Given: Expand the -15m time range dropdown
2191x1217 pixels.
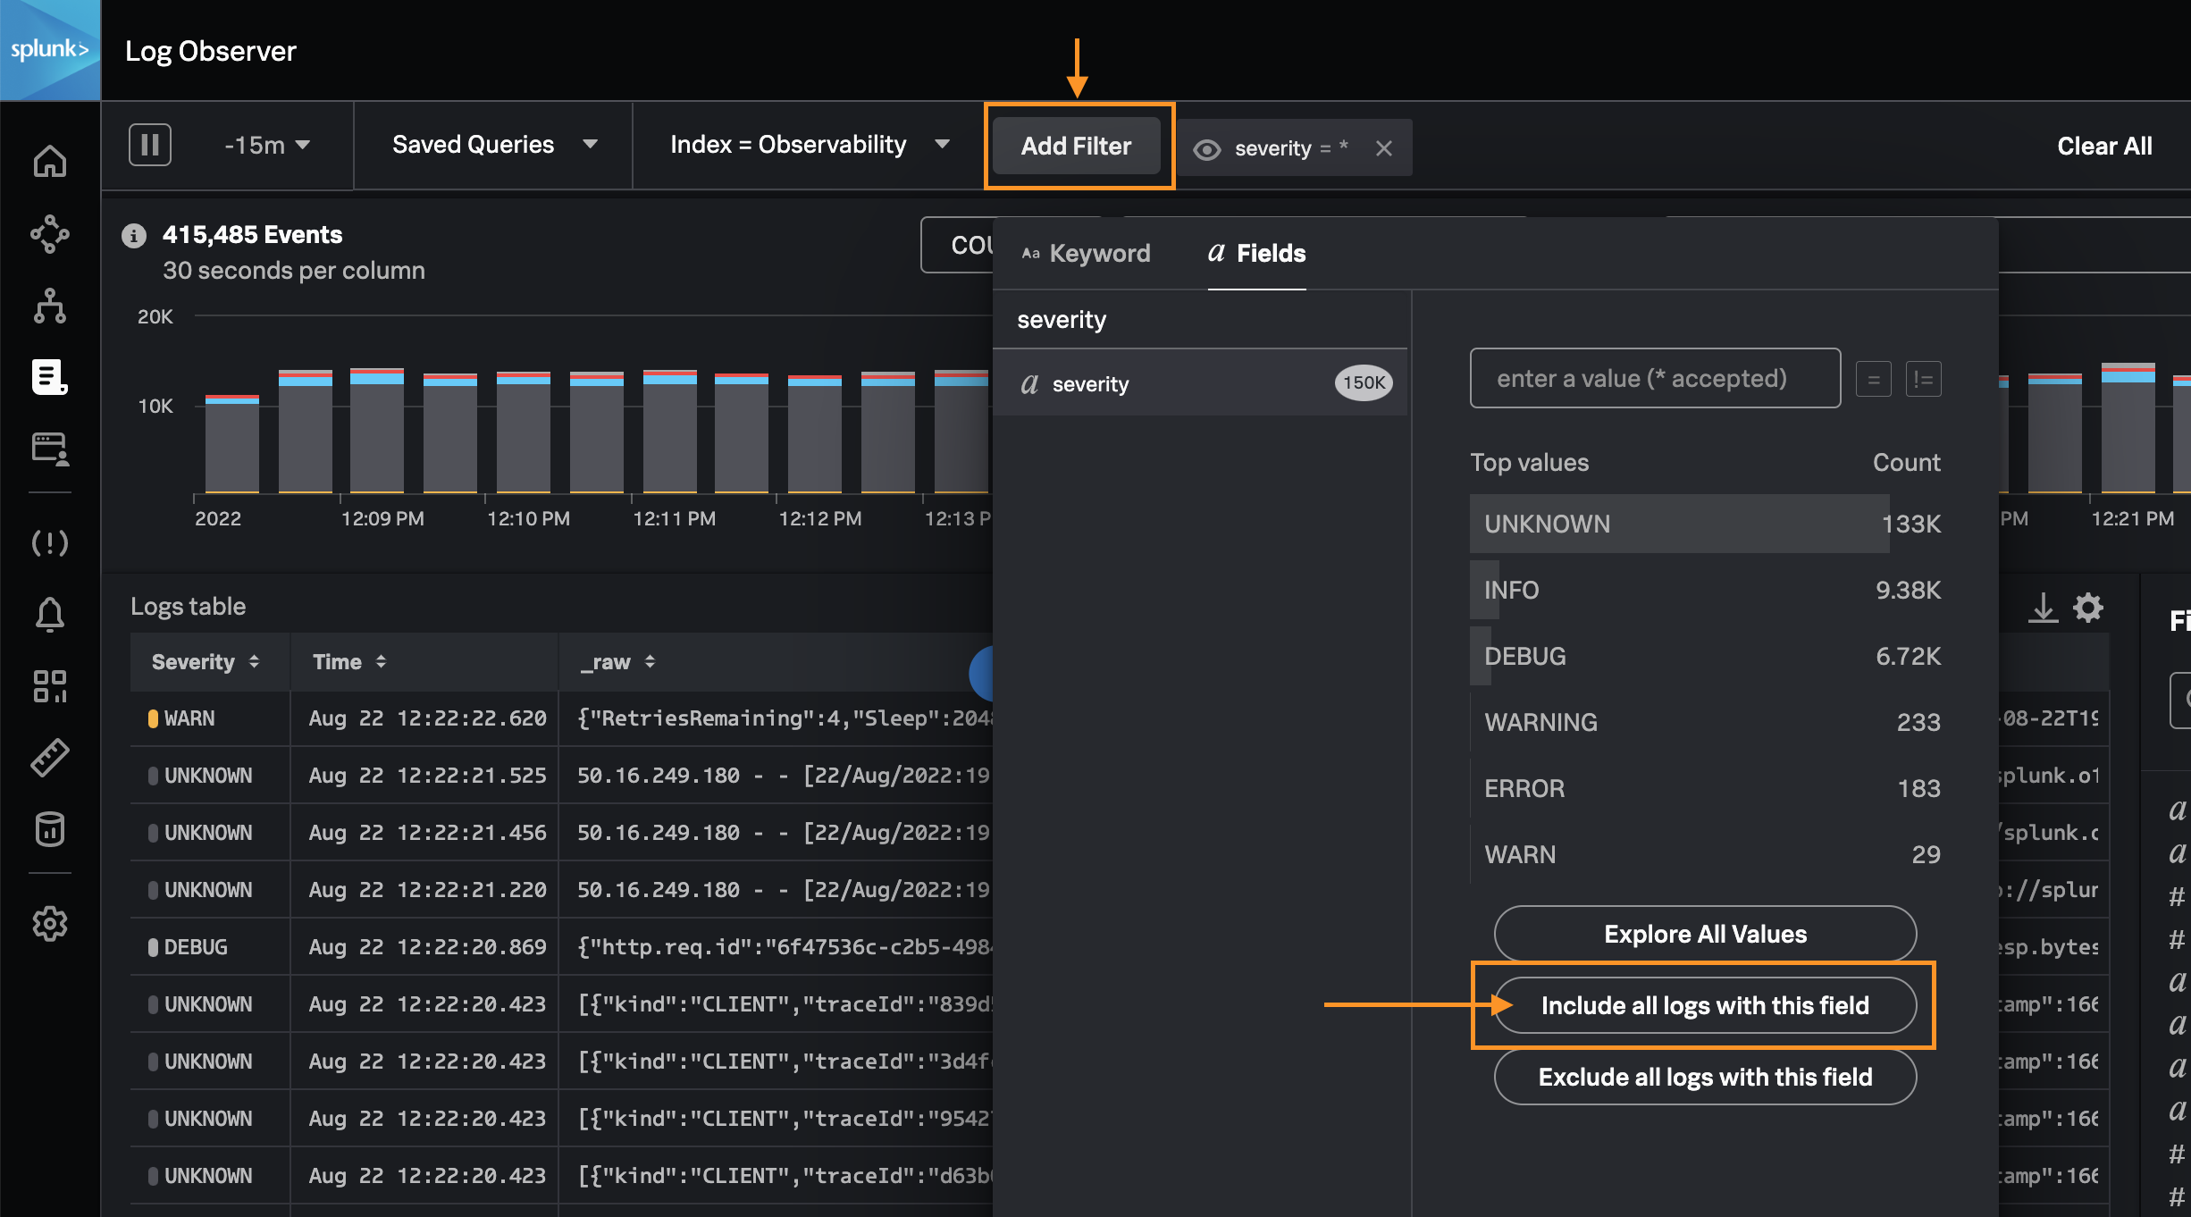Looking at the screenshot, I should click(266, 145).
